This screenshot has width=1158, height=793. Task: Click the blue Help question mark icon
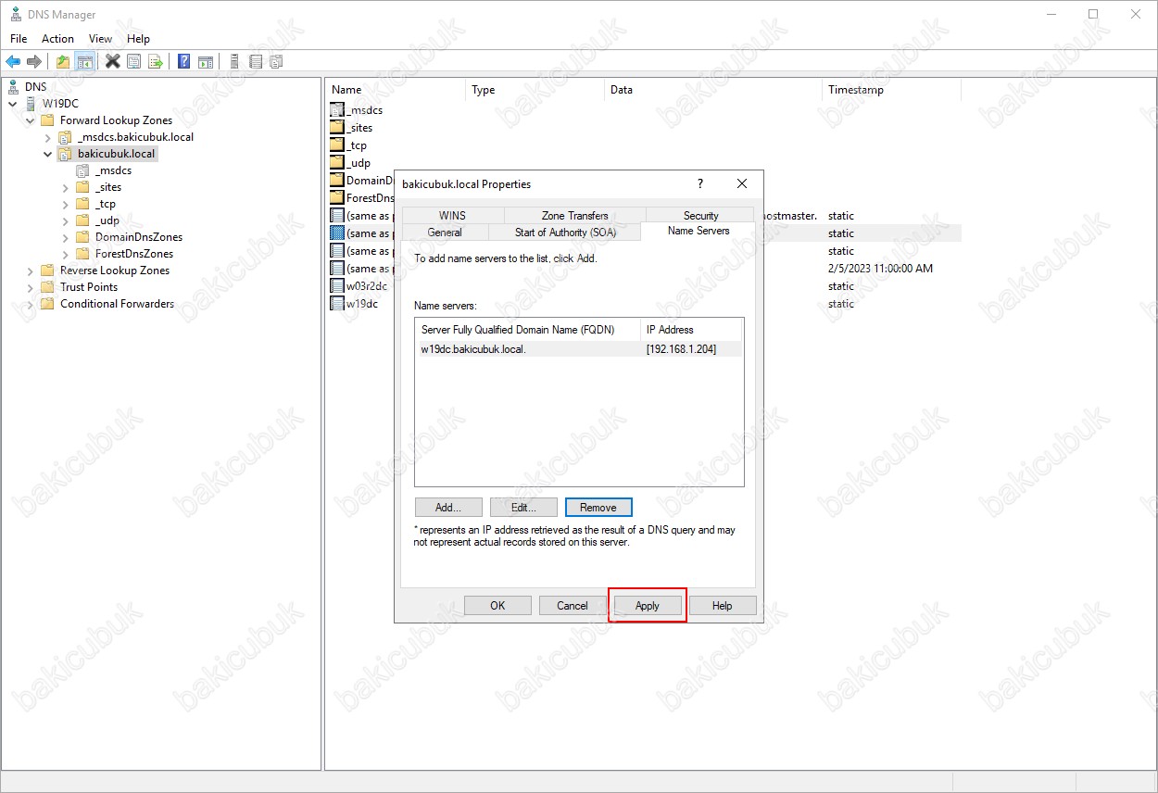pos(184,62)
